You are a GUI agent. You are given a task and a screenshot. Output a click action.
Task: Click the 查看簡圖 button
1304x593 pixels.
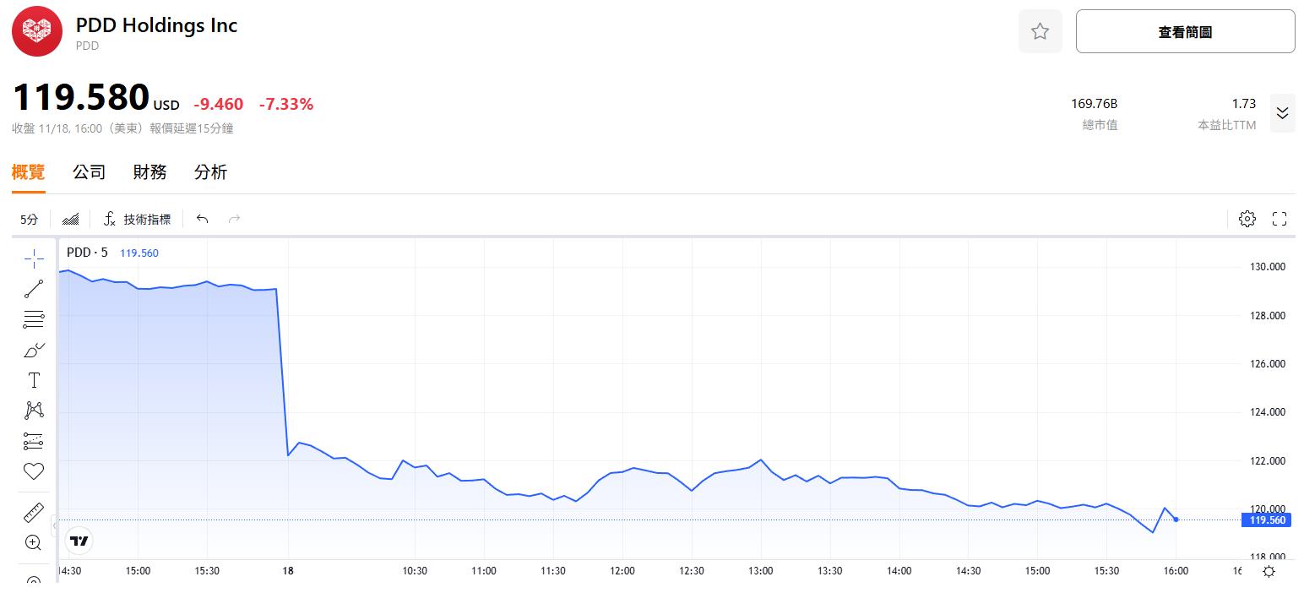pyautogui.click(x=1184, y=32)
